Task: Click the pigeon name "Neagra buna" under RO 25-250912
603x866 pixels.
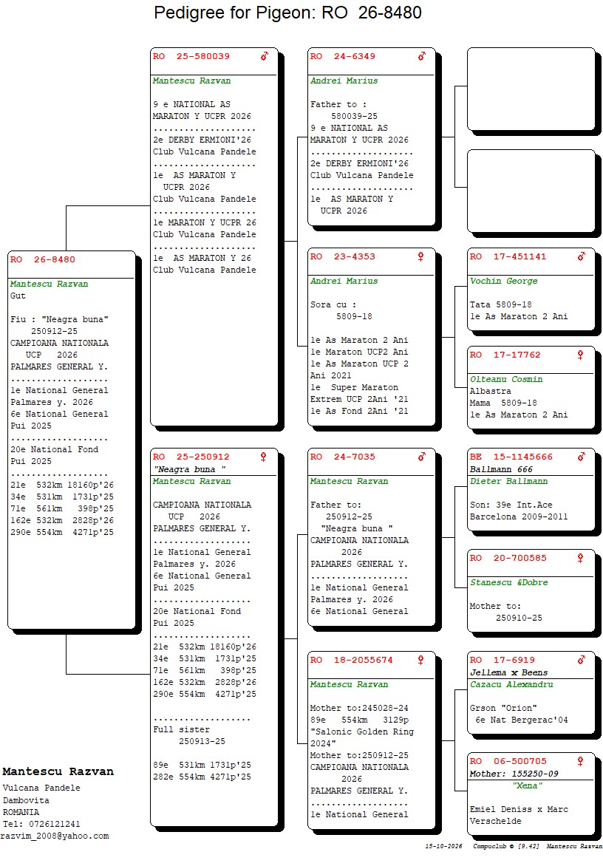Action: coord(189,469)
